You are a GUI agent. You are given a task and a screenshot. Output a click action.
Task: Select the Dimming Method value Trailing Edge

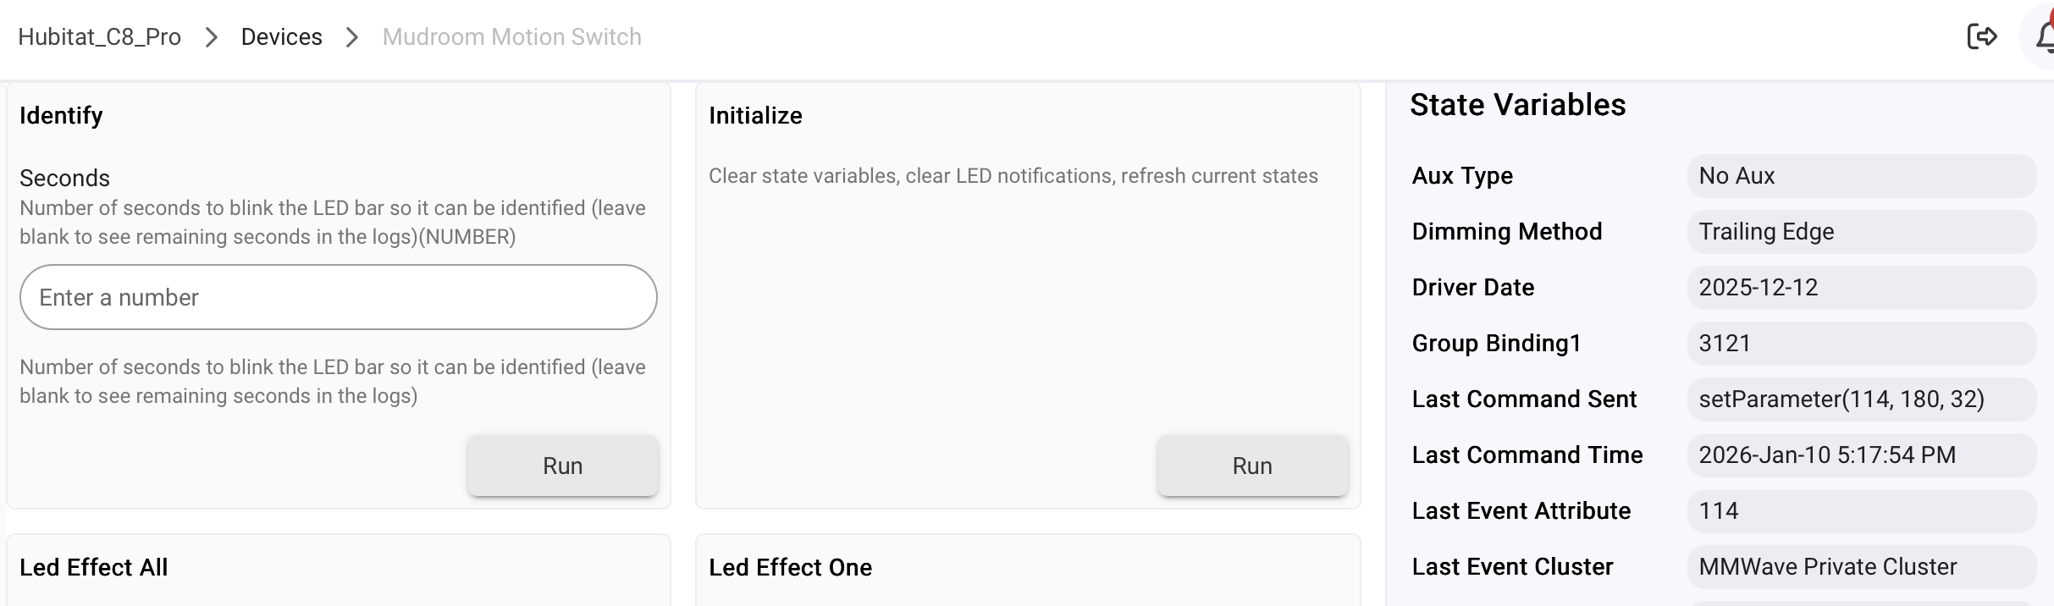point(1860,232)
